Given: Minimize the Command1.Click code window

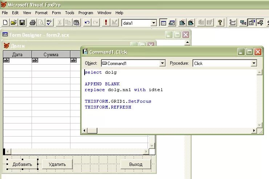Looking at the screenshot, I should point(241,52).
